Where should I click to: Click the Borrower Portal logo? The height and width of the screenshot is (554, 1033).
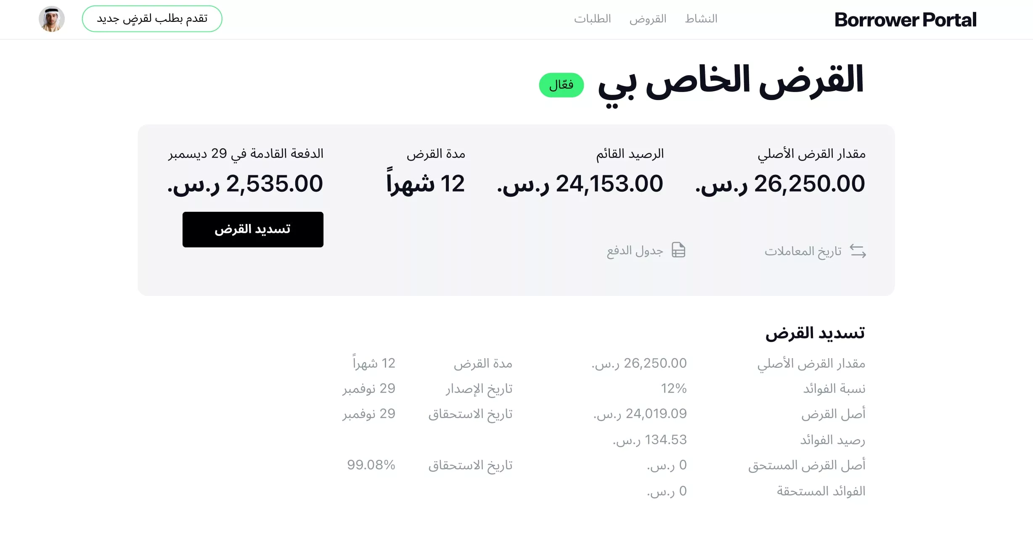point(905,20)
